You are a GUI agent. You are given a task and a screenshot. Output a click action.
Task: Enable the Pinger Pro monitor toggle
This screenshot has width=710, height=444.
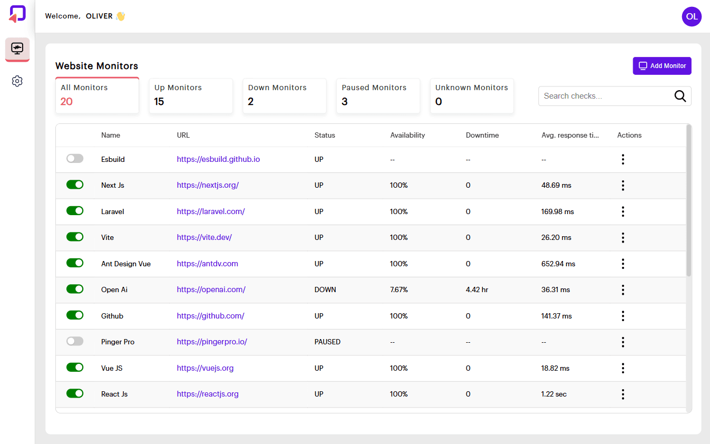coord(74,341)
